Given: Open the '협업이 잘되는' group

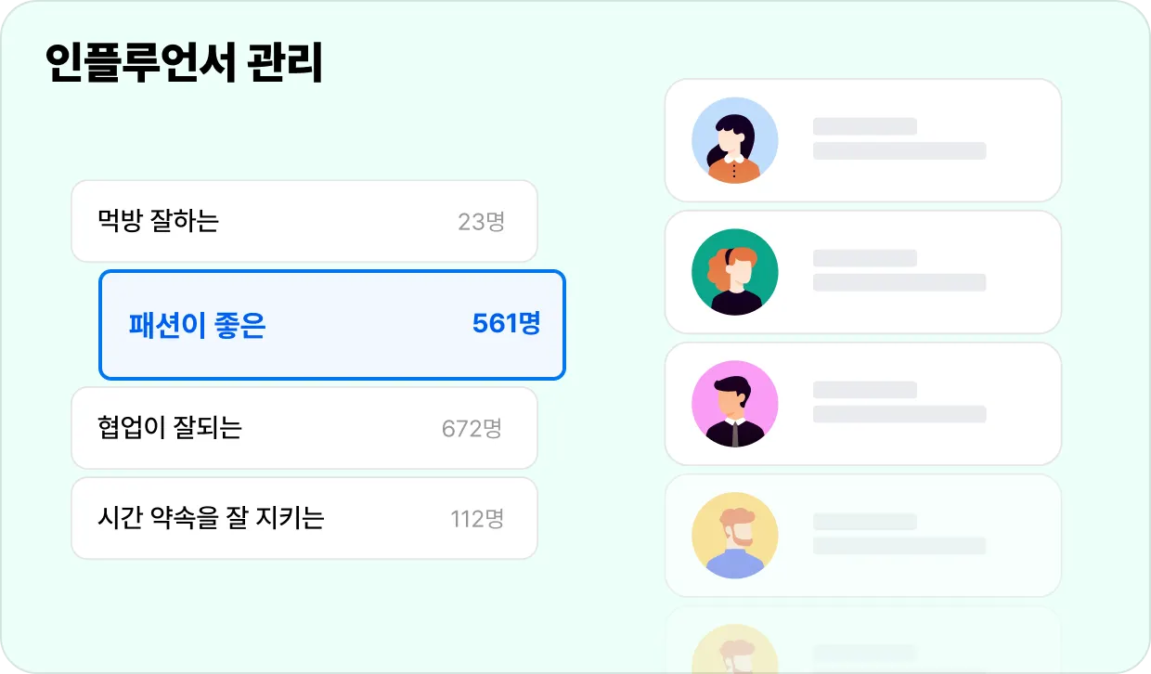Looking at the screenshot, I should coord(304,428).
